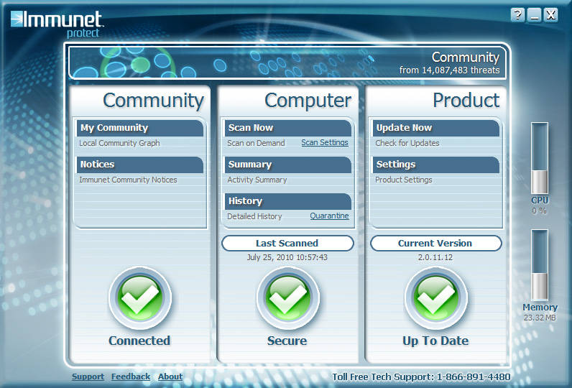Click the Secure status label
The height and width of the screenshot is (388, 572).
pyautogui.click(x=287, y=341)
